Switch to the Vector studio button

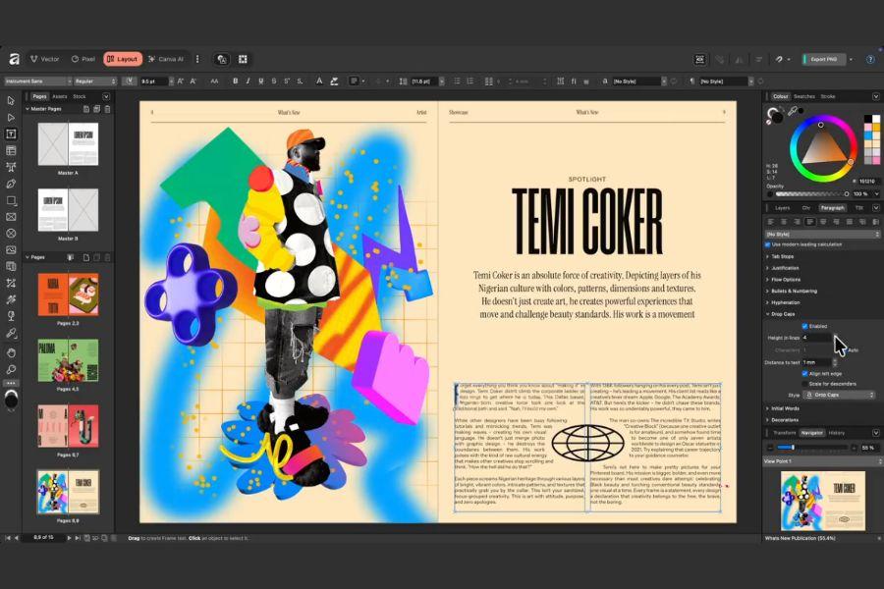click(44, 59)
